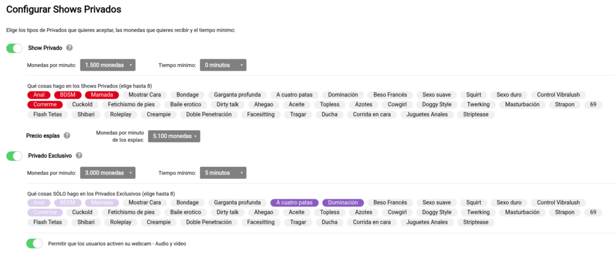
Task: Toggle the users' webcam audio and video permission
Action: click(x=34, y=243)
